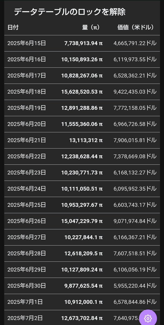Select the 2025年6月26日 row date

pyautogui.click(x=27, y=221)
